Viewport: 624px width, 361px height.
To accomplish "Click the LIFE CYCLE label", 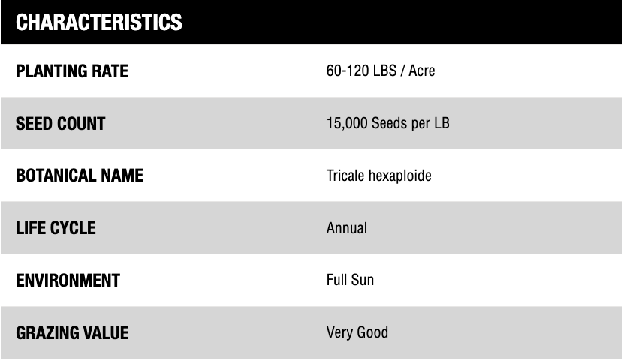I will click(x=56, y=228).
